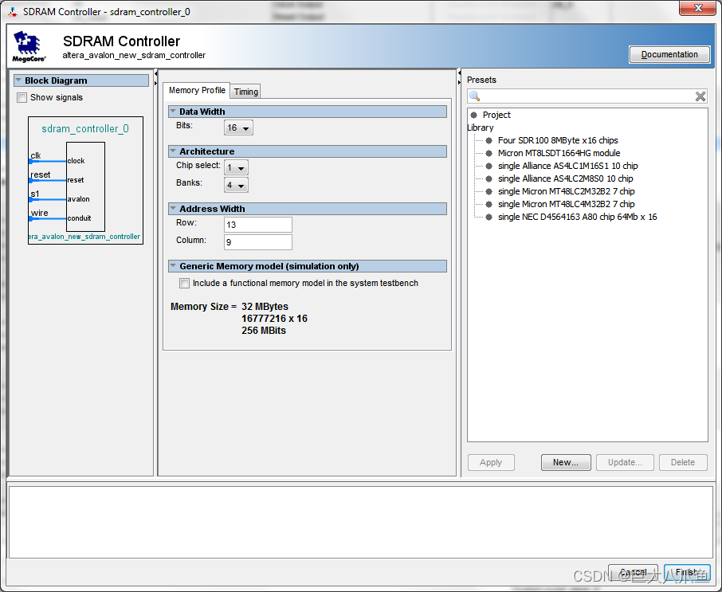722x592 pixels.
Task: Click the Finish button
Action: pos(687,572)
